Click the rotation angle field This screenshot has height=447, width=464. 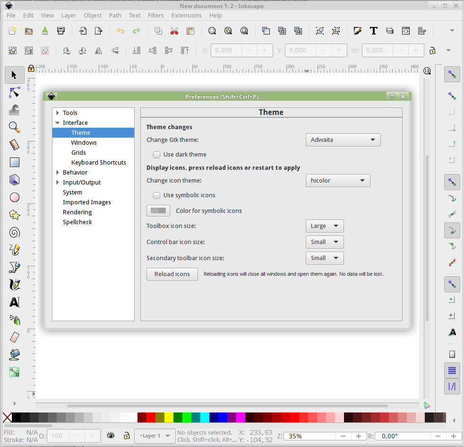tap(403, 436)
